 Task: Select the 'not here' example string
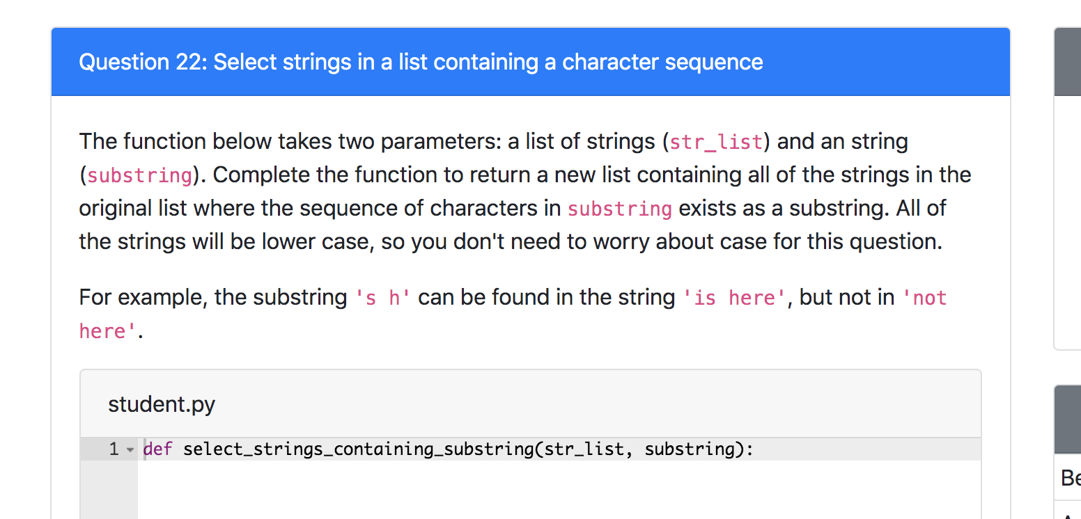[926, 297]
